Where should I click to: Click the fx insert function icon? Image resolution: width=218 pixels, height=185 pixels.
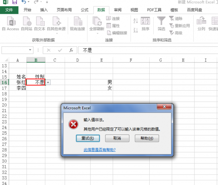tap(71, 50)
